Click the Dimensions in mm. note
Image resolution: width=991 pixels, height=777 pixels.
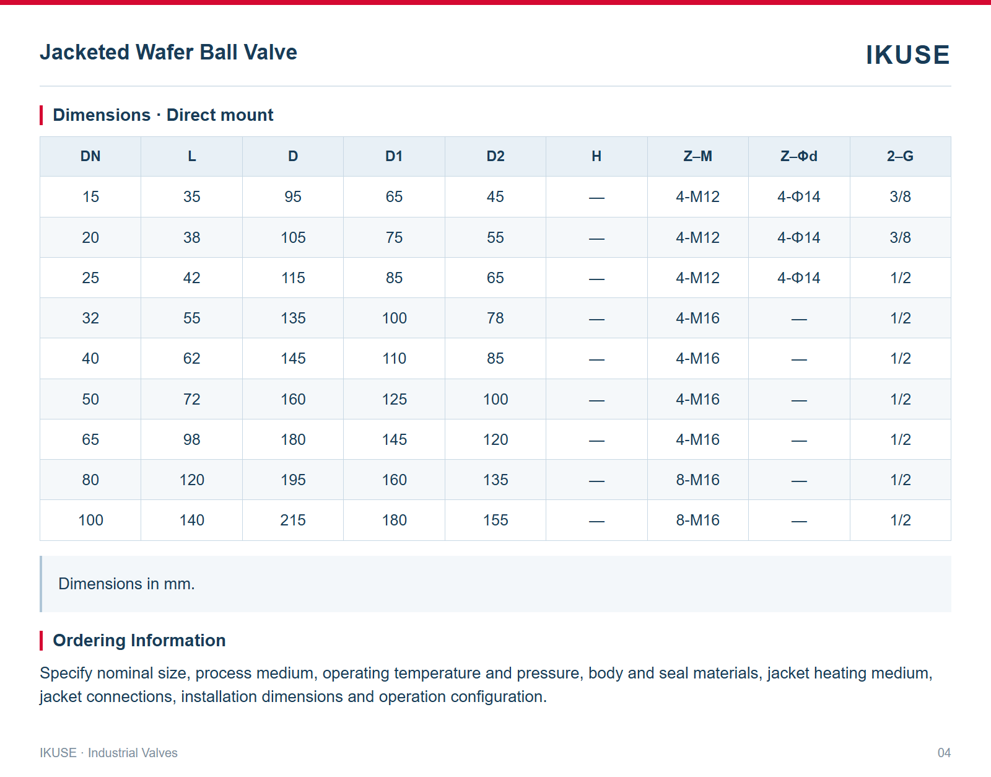pos(126,584)
